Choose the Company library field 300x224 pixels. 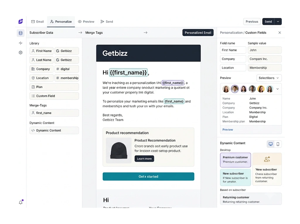[x=42, y=69]
